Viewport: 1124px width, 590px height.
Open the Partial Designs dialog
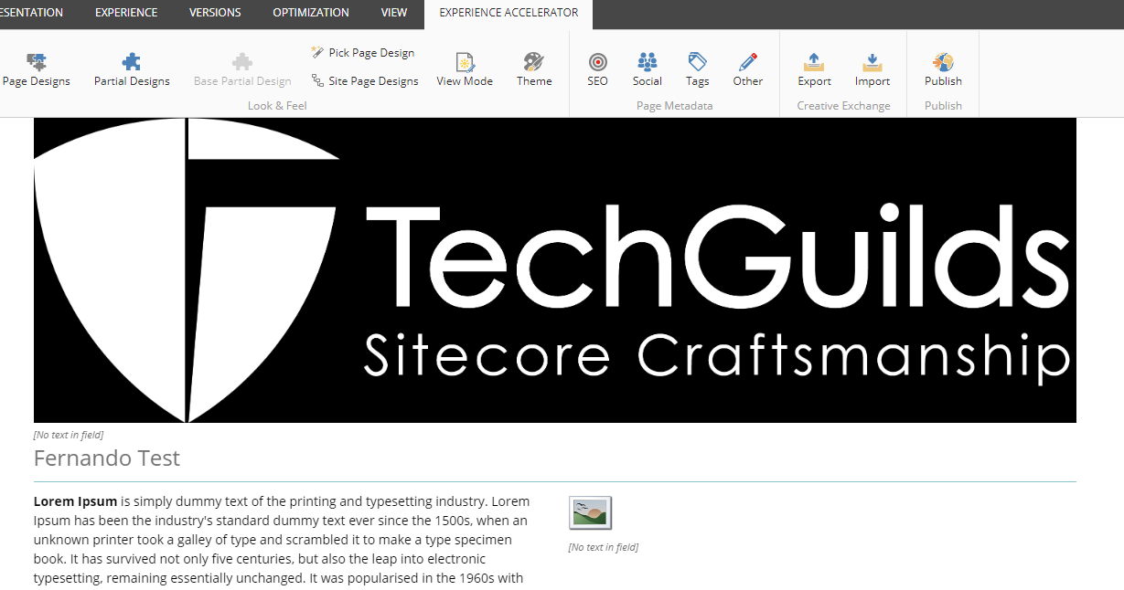(132, 70)
